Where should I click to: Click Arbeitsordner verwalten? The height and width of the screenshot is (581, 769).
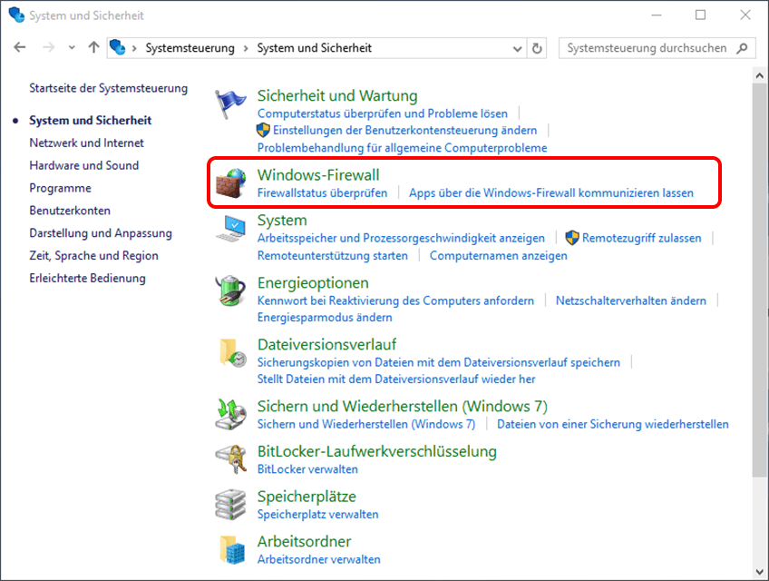coord(319,559)
